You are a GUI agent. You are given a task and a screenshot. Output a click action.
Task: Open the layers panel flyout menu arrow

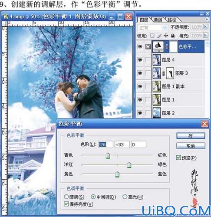(x=207, y=19)
